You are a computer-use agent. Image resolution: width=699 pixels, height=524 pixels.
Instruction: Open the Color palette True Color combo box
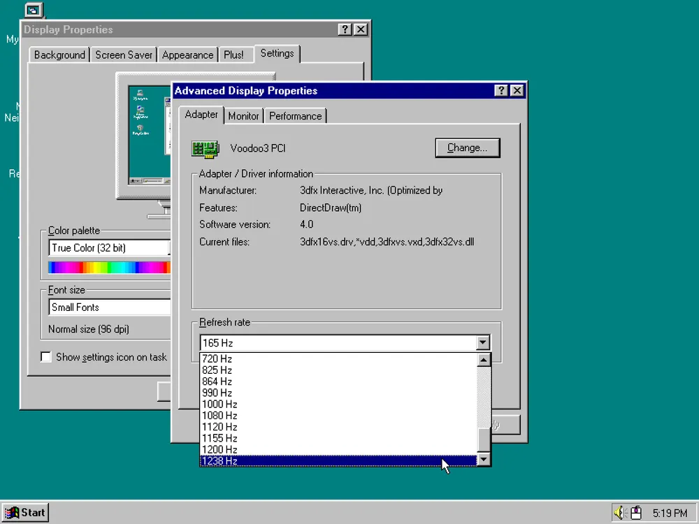[110, 248]
